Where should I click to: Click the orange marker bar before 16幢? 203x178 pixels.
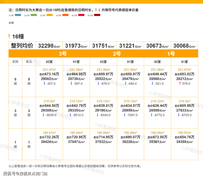point(9,36)
